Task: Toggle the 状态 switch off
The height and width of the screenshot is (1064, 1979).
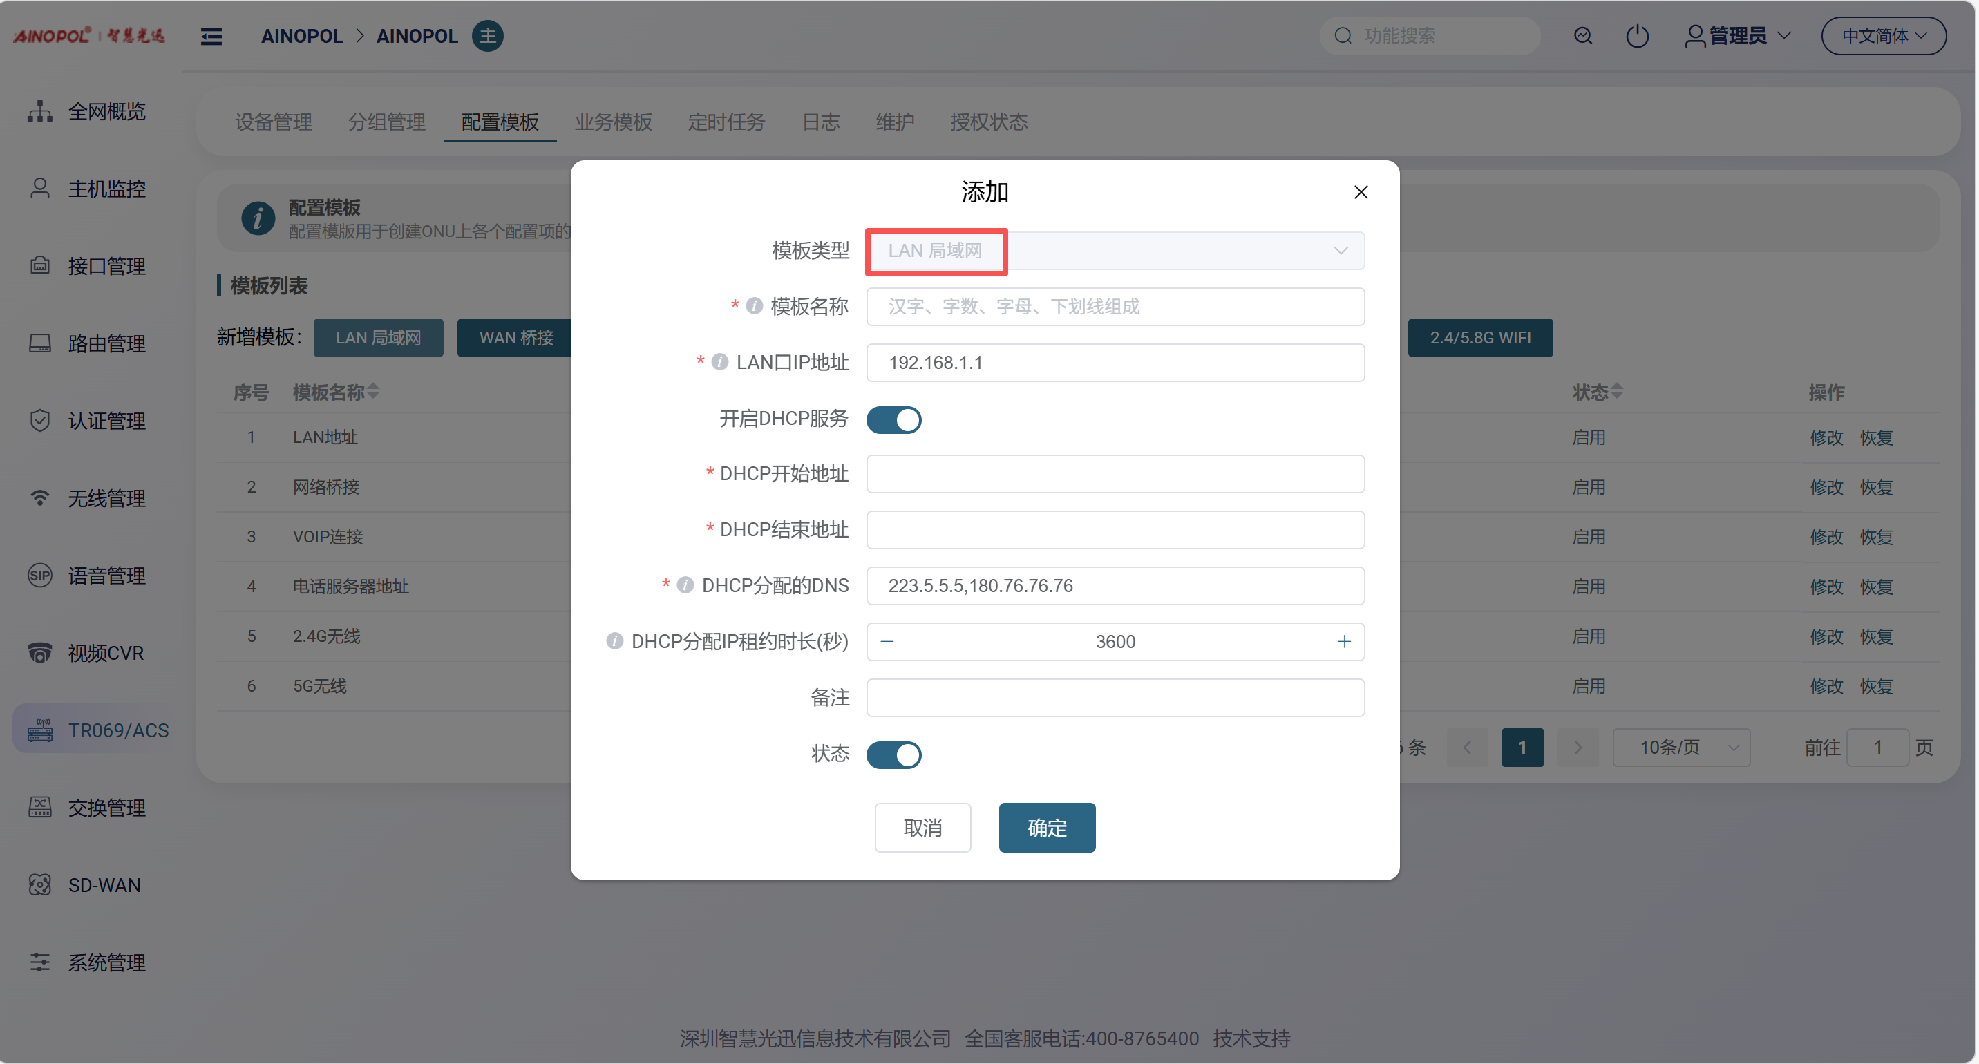Action: point(893,754)
